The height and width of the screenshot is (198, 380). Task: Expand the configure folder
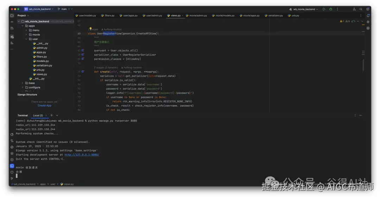[23, 88]
